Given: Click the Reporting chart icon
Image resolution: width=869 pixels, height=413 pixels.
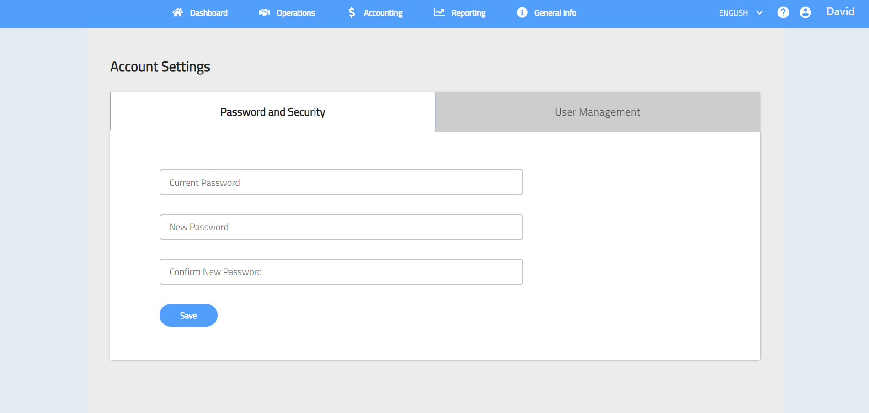Looking at the screenshot, I should click(x=439, y=13).
